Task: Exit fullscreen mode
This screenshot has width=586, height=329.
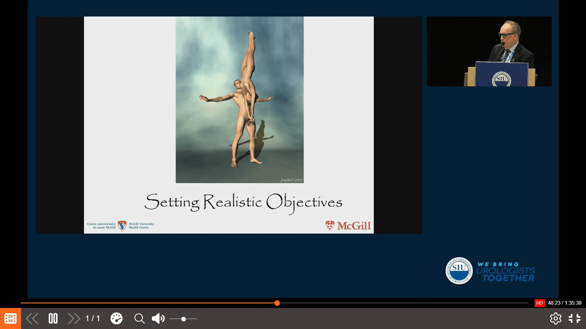Action: [x=574, y=319]
